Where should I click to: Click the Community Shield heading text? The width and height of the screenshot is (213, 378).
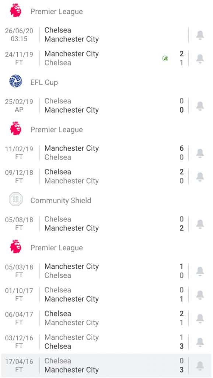coord(61,201)
